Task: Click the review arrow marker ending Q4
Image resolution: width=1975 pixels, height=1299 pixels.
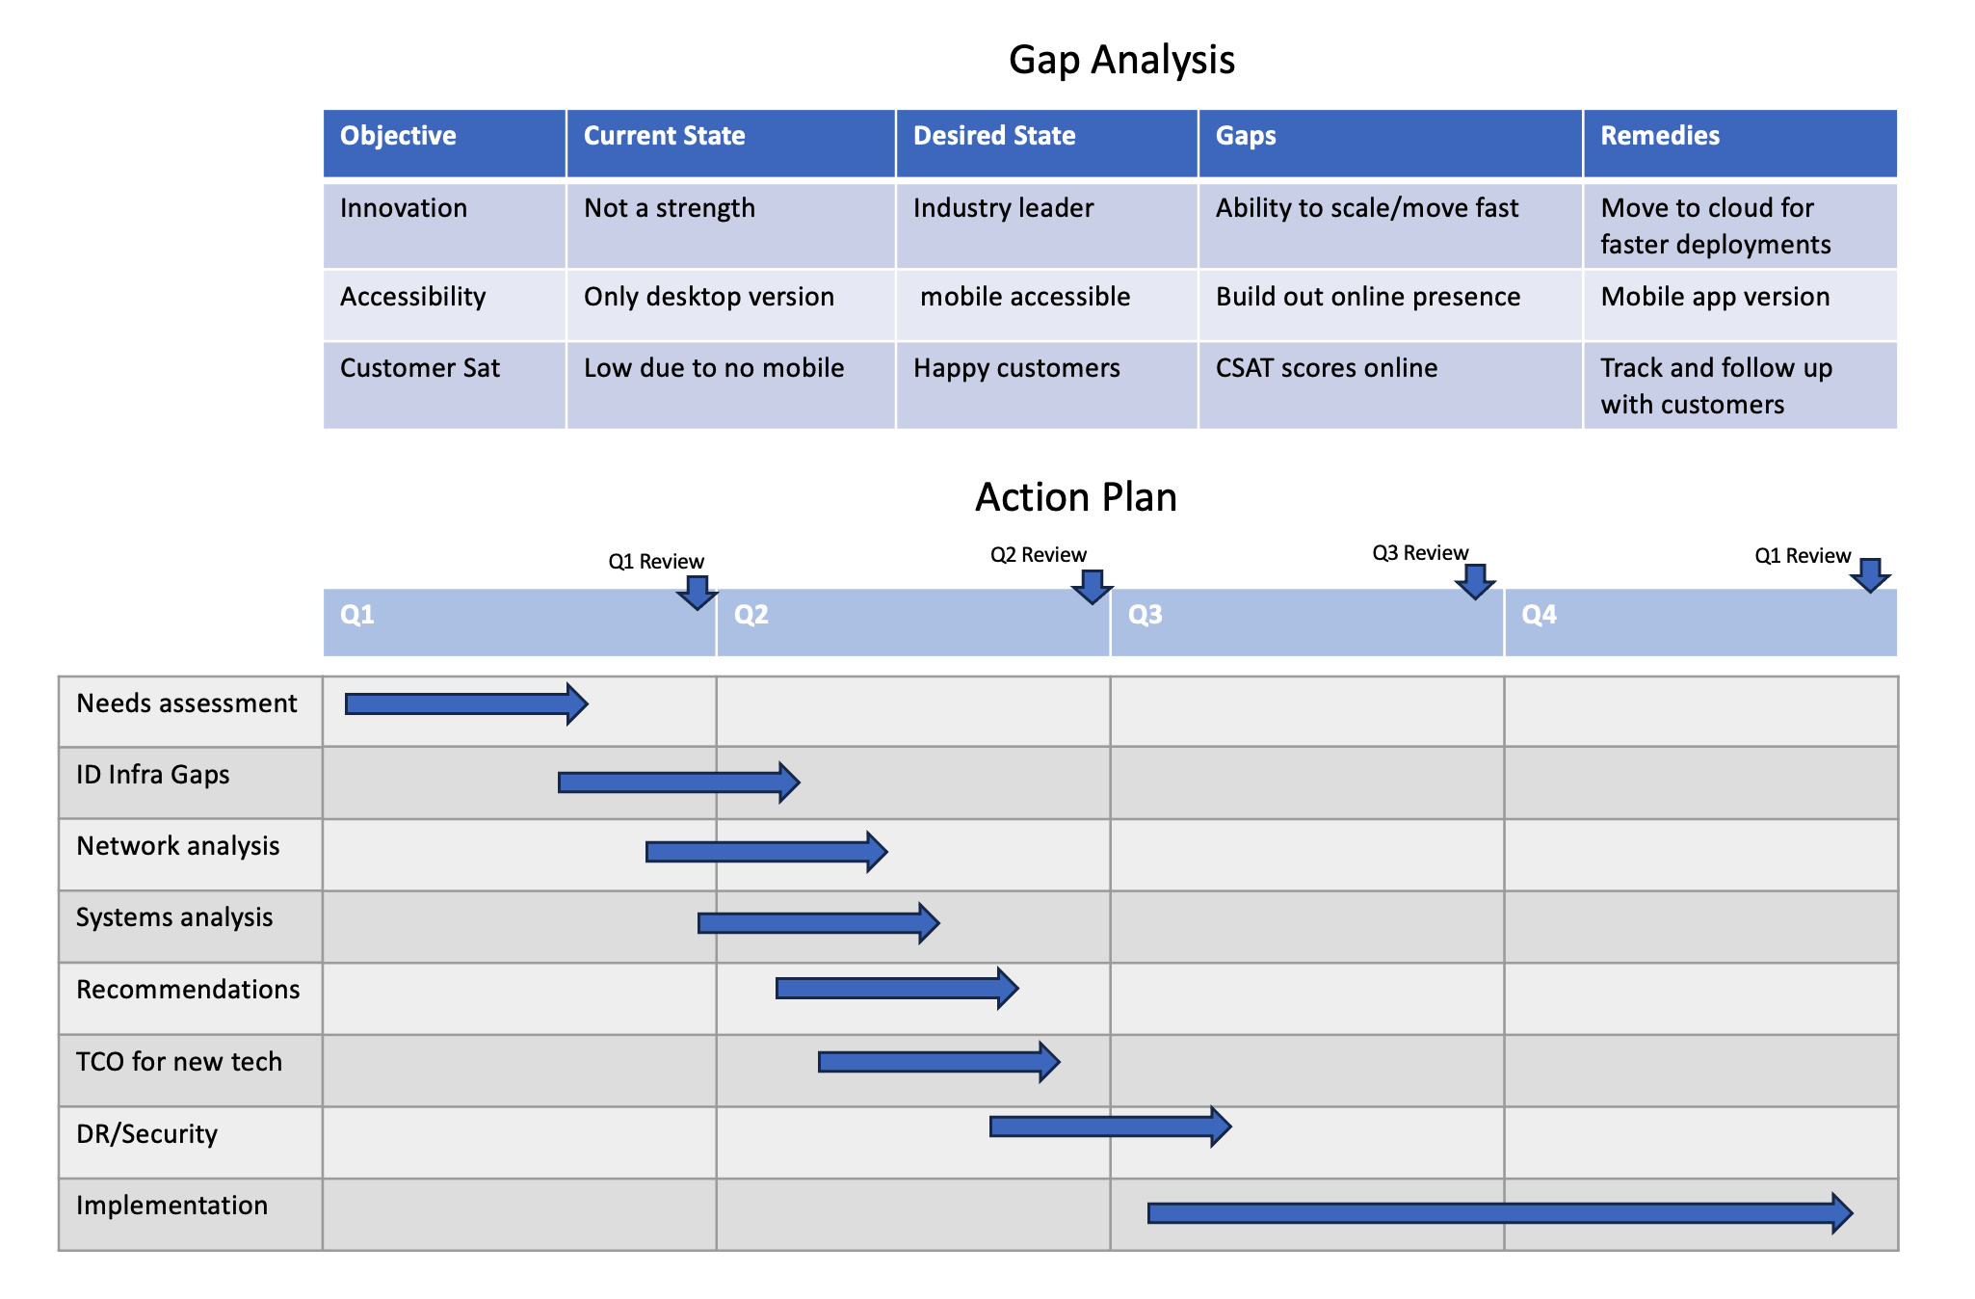Action: click(1870, 574)
